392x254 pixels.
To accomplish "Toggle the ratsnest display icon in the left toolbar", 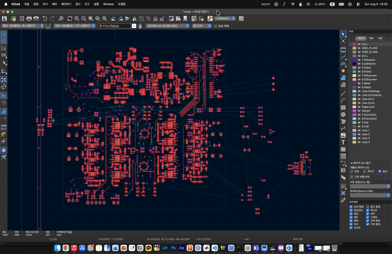I will click(x=4, y=80).
